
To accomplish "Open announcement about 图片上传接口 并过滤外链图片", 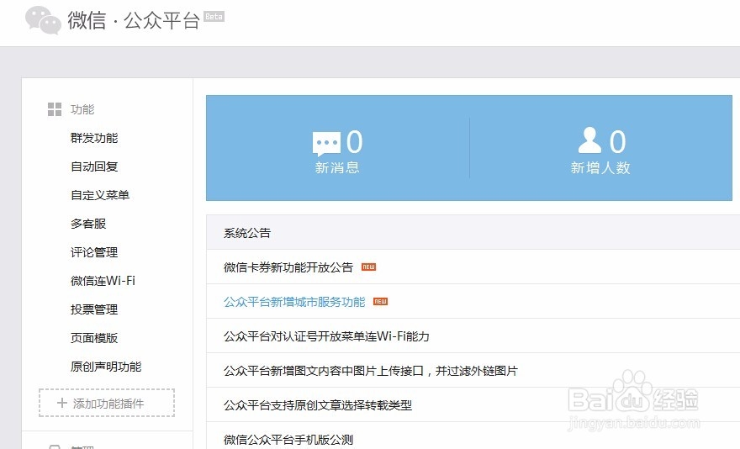I will tap(371, 371).
